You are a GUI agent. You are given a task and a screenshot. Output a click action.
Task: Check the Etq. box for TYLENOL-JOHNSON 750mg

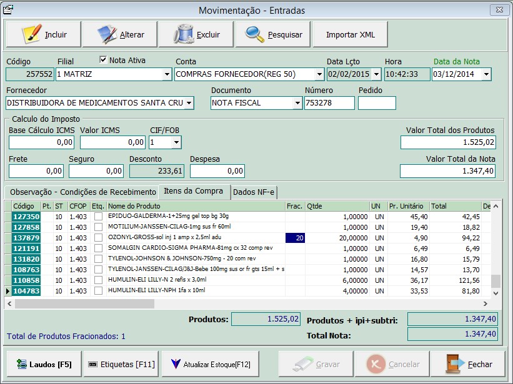click(x=98, y=259)
